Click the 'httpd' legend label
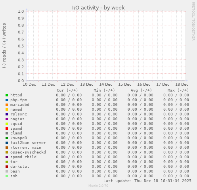 [x=16, y=95]
